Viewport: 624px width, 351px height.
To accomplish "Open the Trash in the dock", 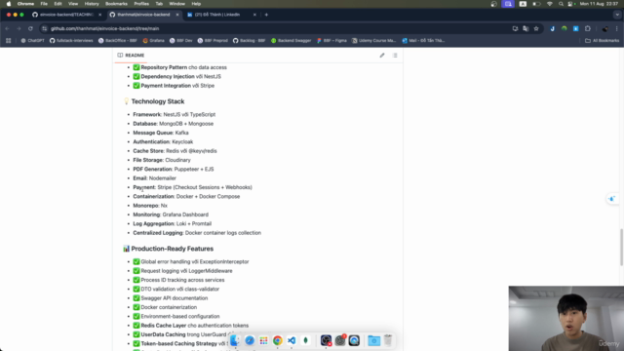I will tap(388, 340).
